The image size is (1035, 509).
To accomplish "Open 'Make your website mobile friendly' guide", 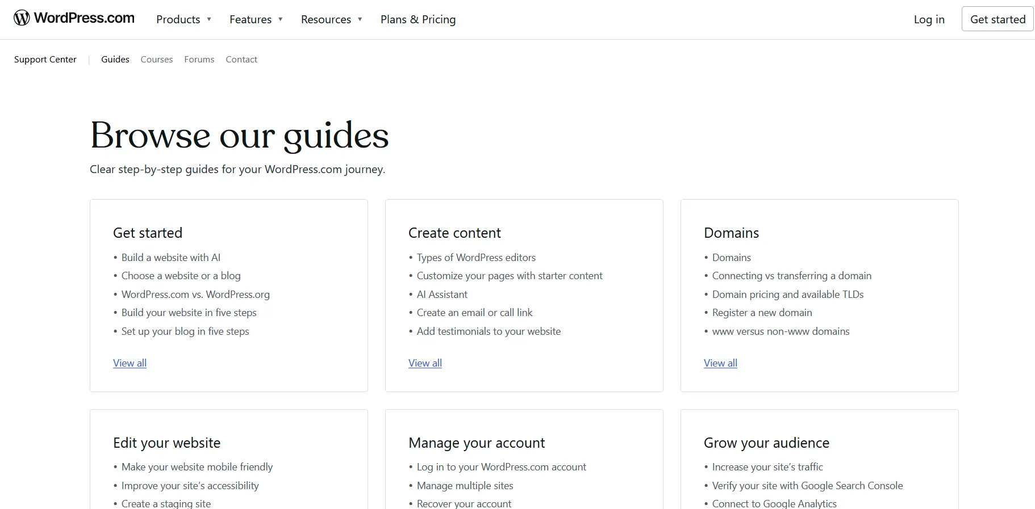I will pyautogui.click(x=197, y=467).
